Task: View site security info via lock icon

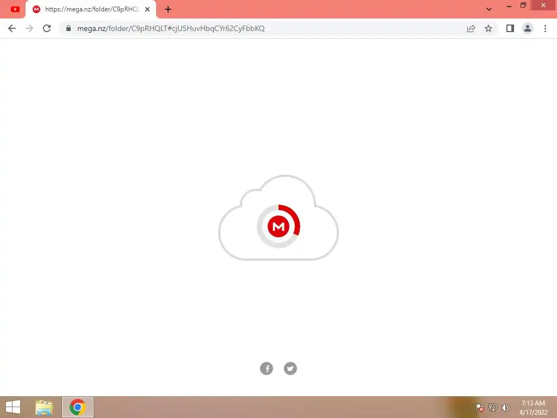Action: point(69,28)
